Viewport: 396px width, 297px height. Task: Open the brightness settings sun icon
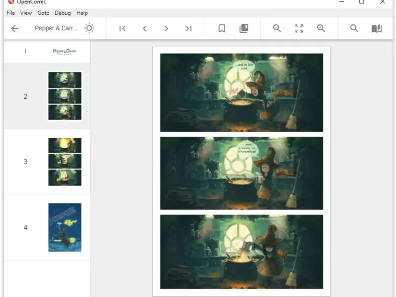(89, 28)
